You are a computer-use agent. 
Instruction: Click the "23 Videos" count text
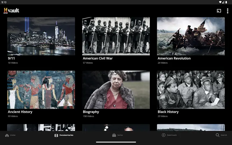coord(163,116)
